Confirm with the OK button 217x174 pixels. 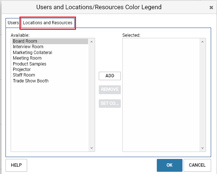170,165
